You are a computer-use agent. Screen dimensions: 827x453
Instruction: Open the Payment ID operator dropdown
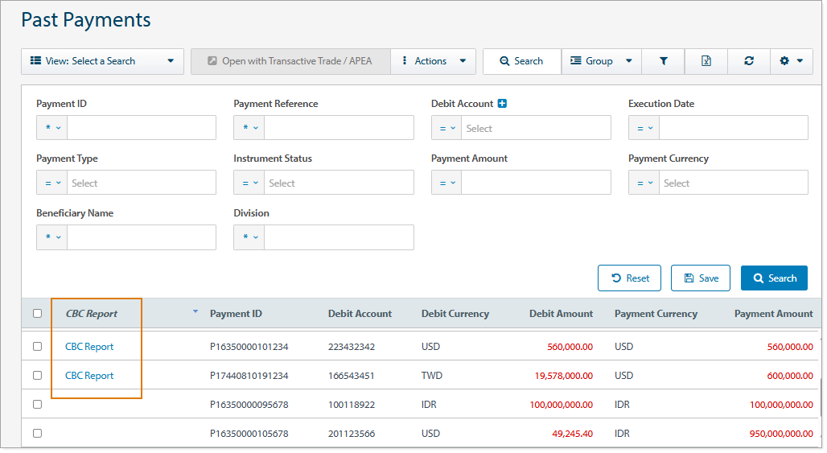[x=52, y=129]
